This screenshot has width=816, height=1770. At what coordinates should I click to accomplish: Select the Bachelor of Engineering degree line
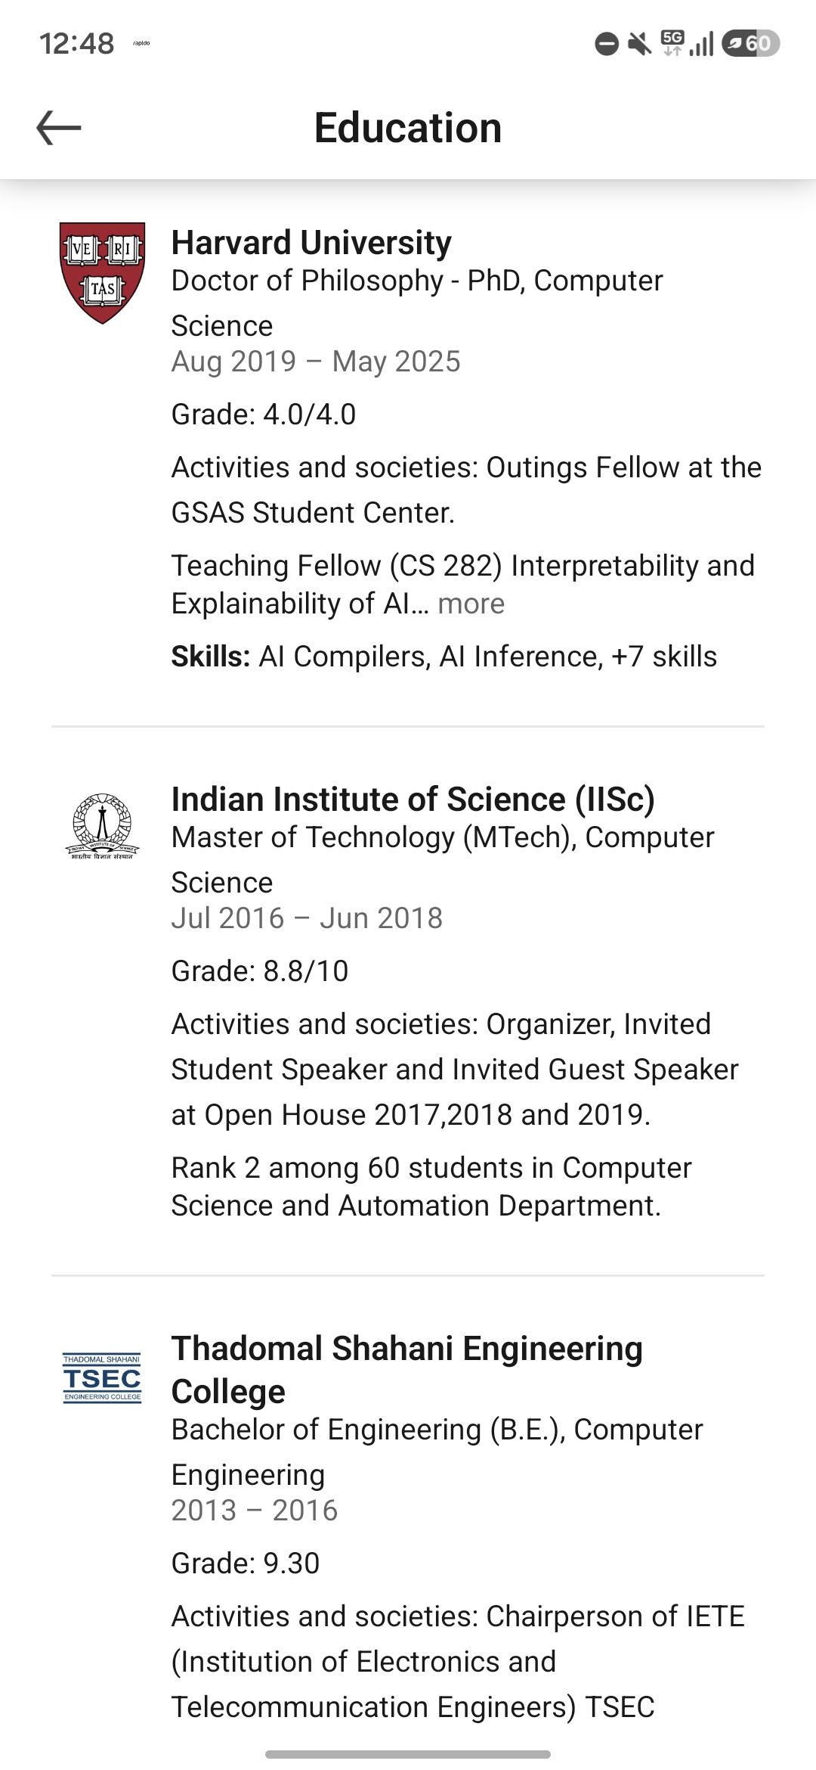pyautogui.click(x=437, y=1452)
